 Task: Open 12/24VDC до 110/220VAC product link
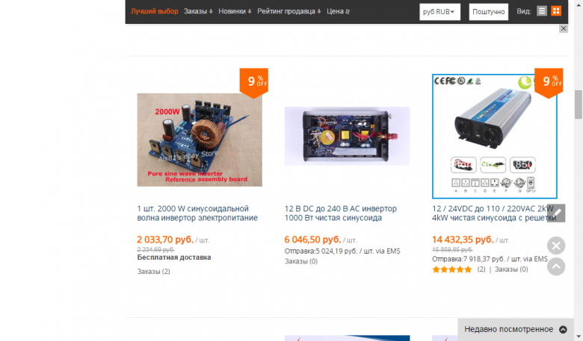(494, 213)
